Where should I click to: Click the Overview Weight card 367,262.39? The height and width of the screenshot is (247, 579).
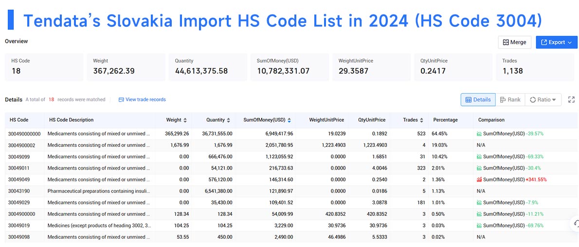126,67
